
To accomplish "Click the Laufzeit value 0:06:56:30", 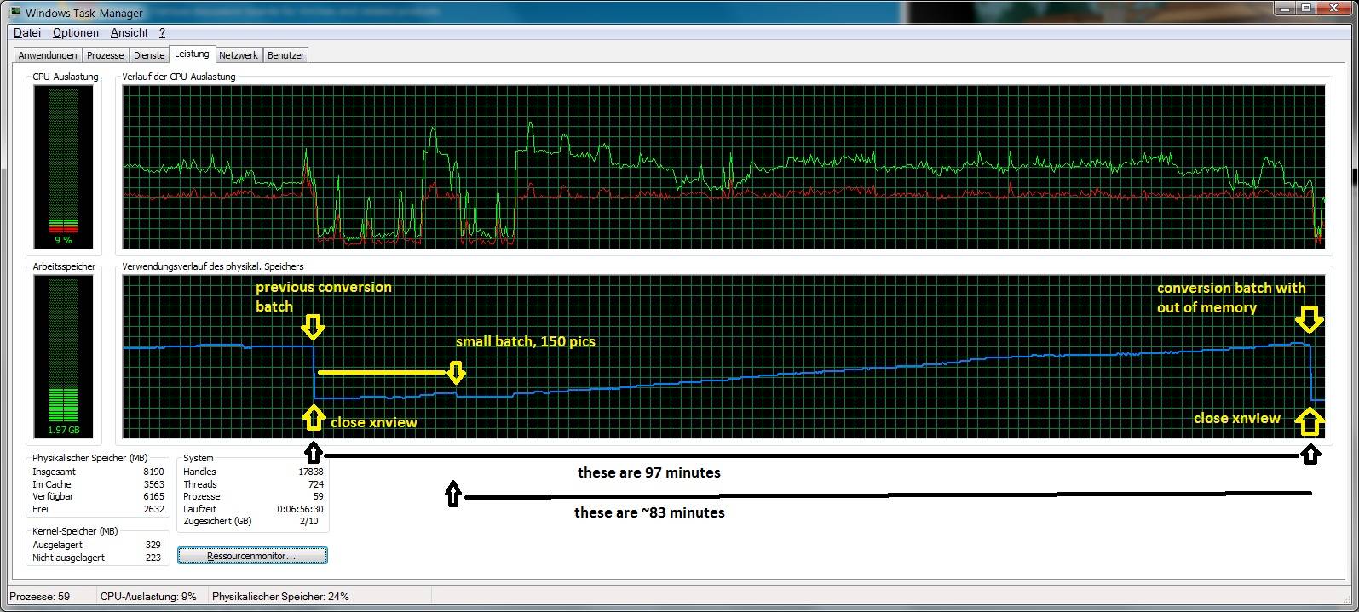I will click(x=300, y=509).
